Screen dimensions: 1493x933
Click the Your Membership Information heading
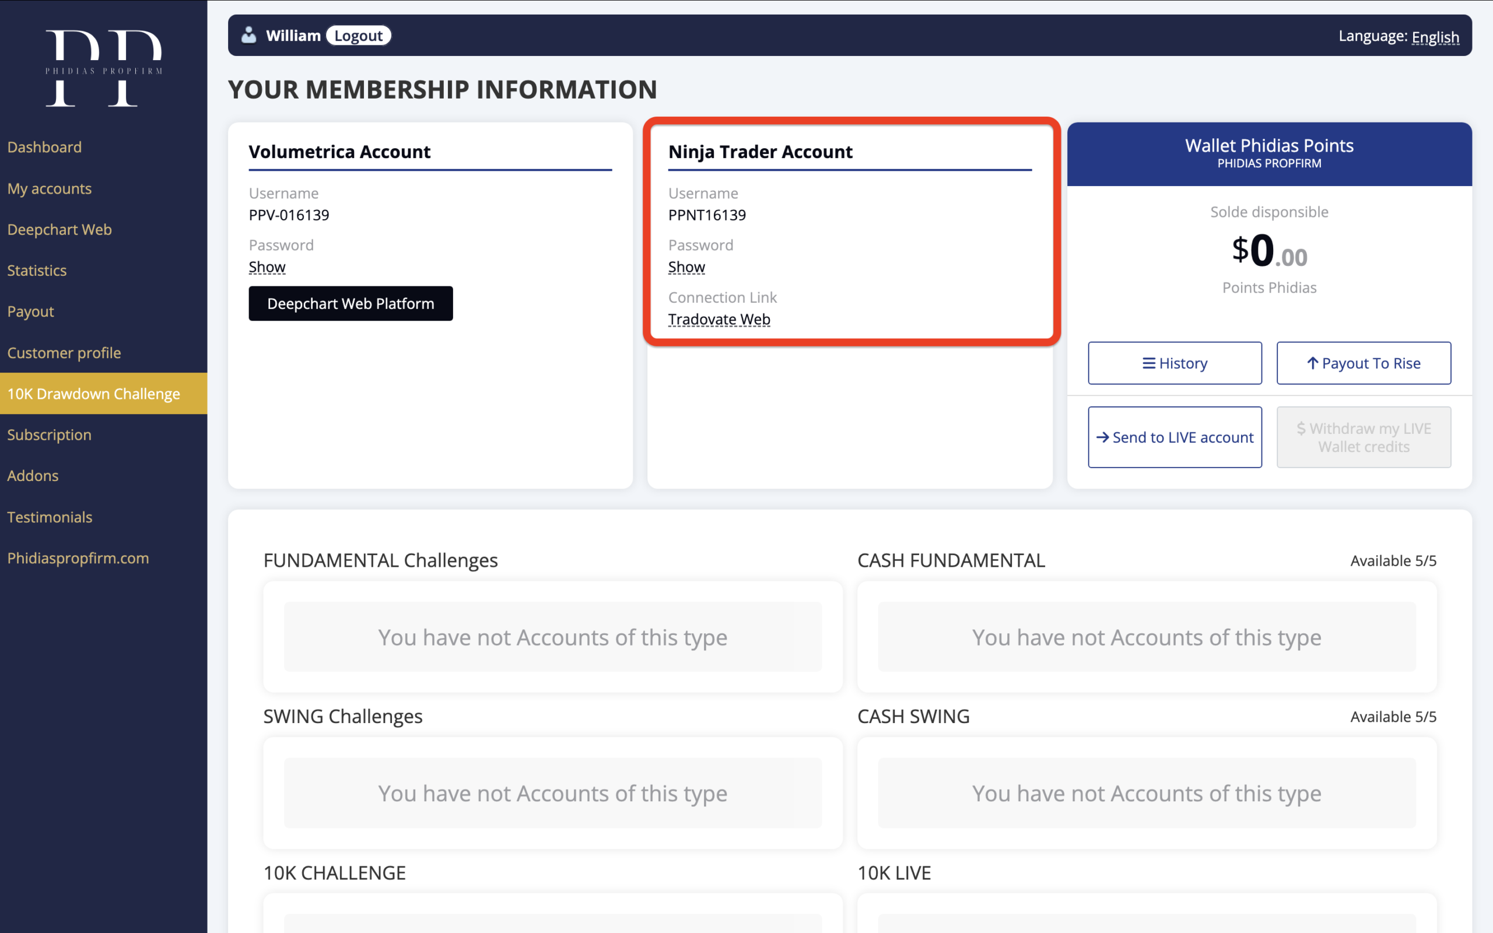(x=442, y=89)
